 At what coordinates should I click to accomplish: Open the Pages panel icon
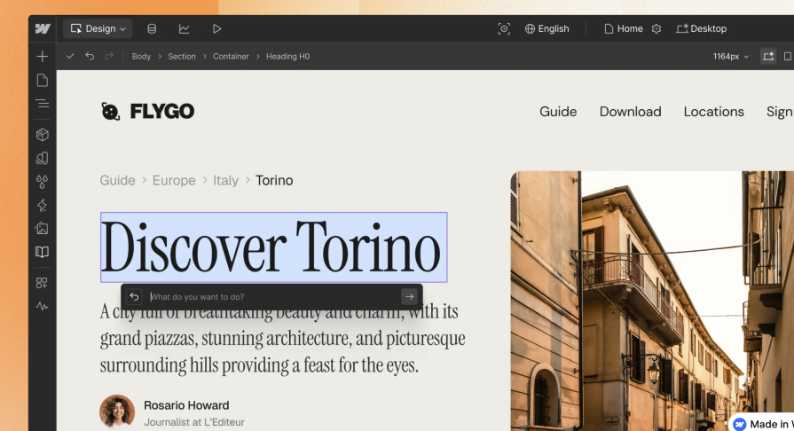[43, 80]
